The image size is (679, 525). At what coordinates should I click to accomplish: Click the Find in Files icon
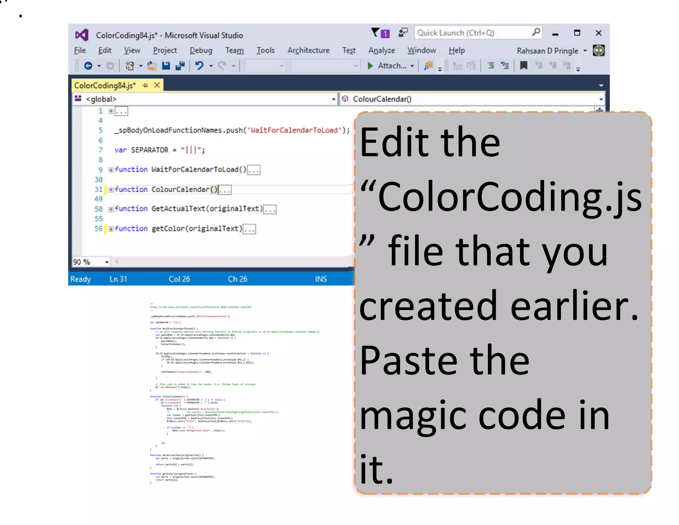[428, 66]
